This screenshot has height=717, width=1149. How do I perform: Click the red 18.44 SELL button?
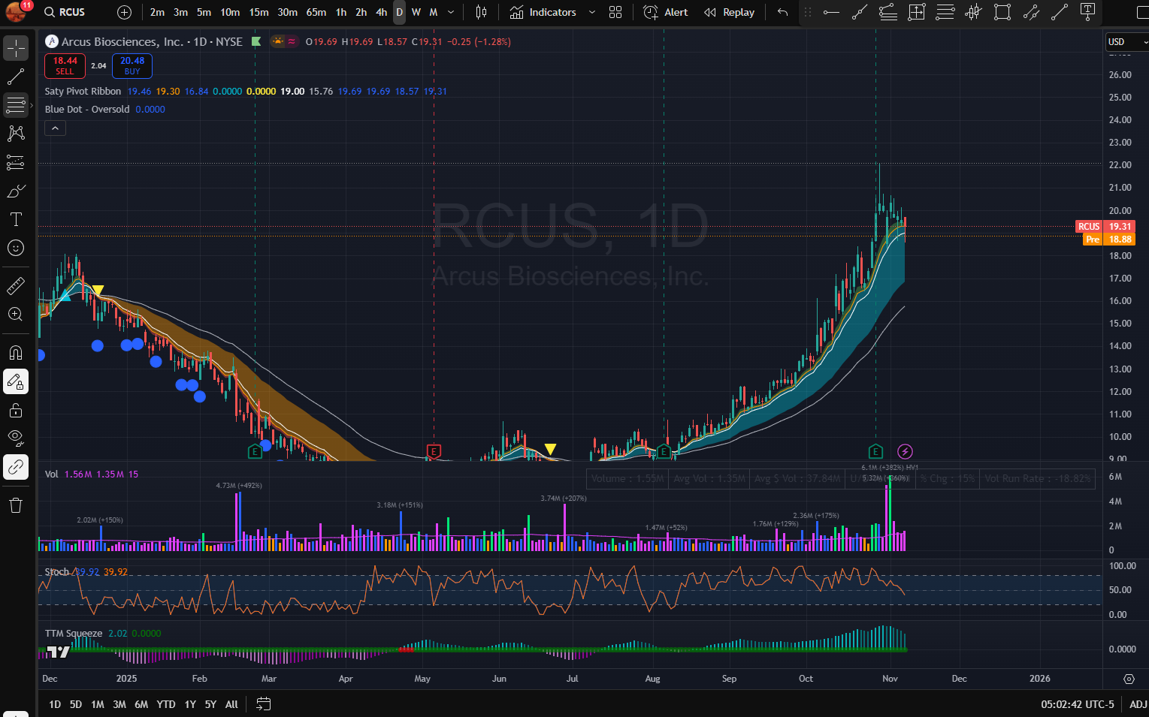pos(65,66)
